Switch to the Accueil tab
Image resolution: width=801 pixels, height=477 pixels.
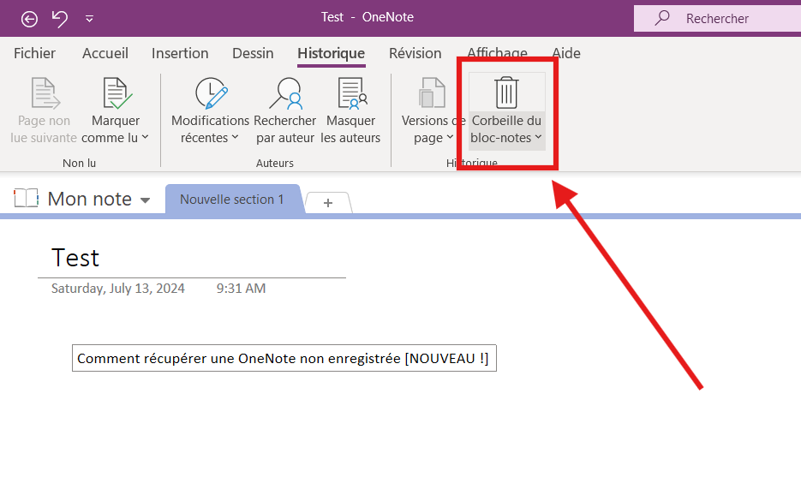click(105, 53)
